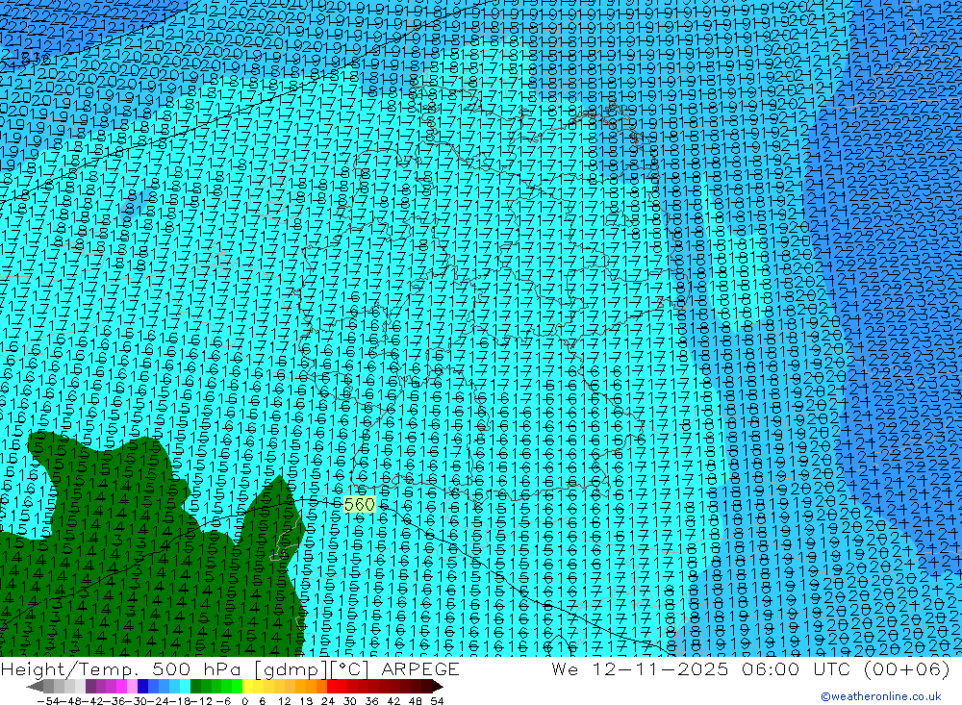
Task: Click the dark maroon right arrow end of legend
Action: pos(437,686)
